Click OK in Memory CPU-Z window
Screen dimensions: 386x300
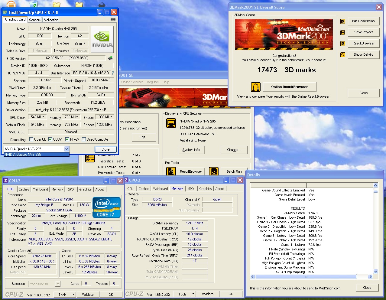pyautogui.click(x=231, y=294)
